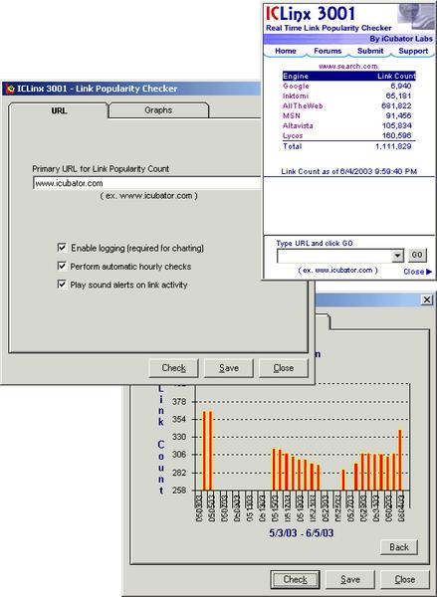
Task: Close the graph window with X button
Action: [427, 300]
